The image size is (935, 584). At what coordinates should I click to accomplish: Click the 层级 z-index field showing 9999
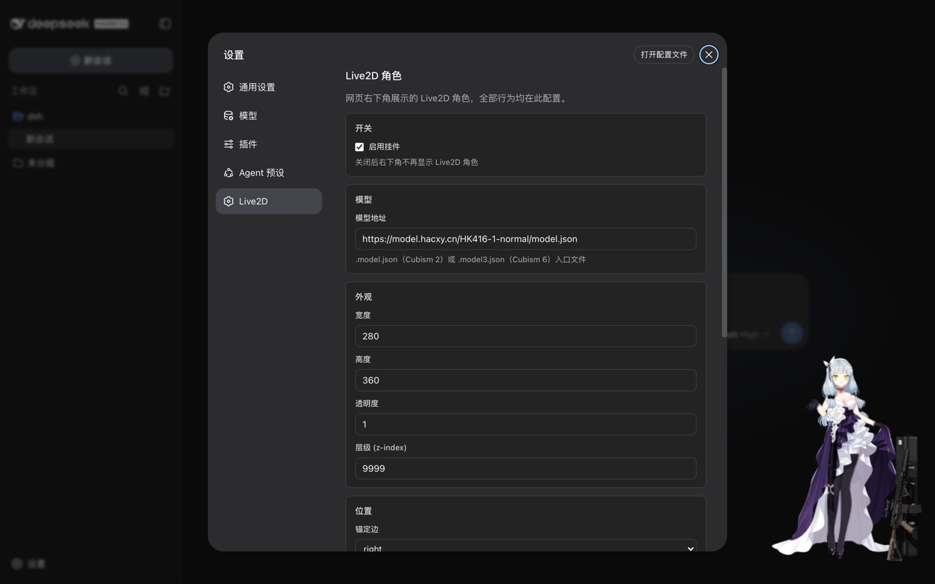[526, 468]
